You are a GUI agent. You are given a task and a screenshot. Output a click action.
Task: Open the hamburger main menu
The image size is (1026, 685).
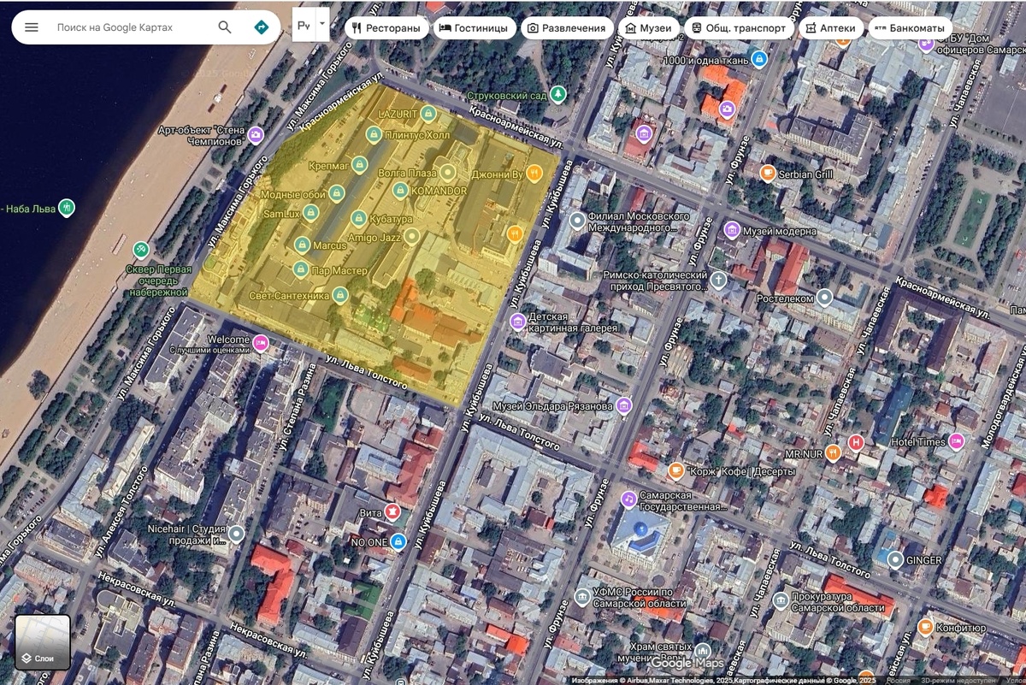tap(32, 27)
